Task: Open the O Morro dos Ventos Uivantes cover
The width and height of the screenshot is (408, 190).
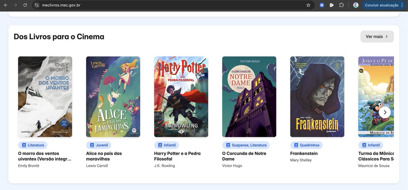Action: [x=45, y=97]
